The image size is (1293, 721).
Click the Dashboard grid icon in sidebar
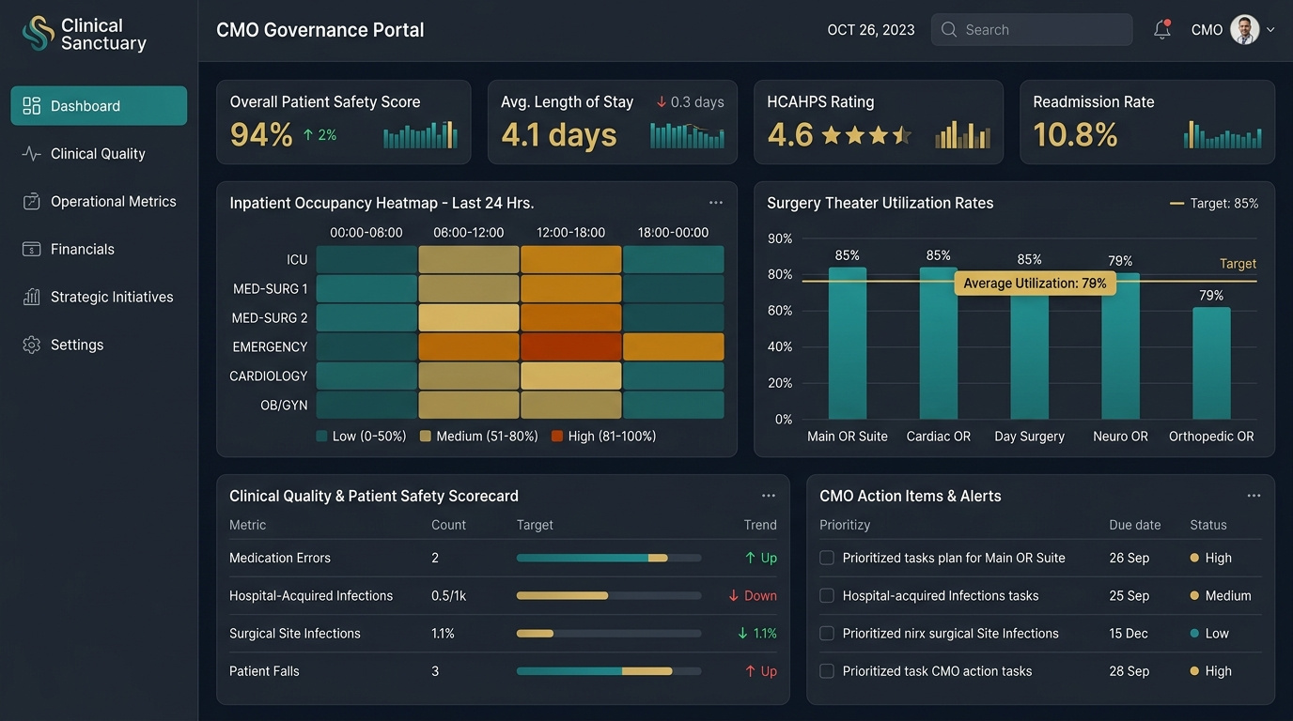(32, 105)
